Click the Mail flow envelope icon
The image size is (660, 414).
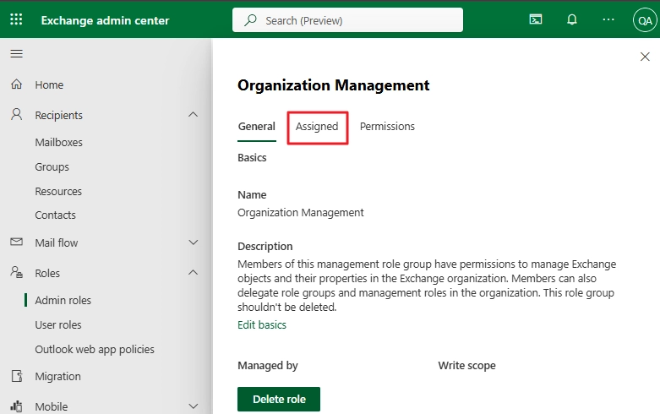click(16, 242)
